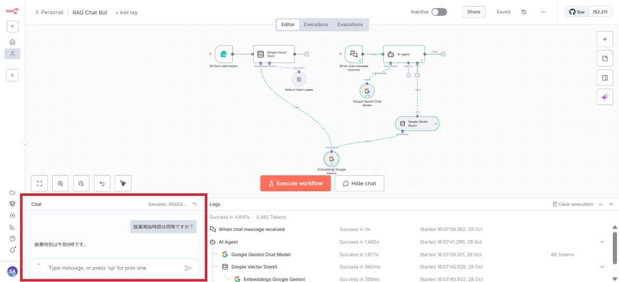This screenshot has height=282, width=619.
Task: Switch to the Executions tab
Action: pos(316,24)
